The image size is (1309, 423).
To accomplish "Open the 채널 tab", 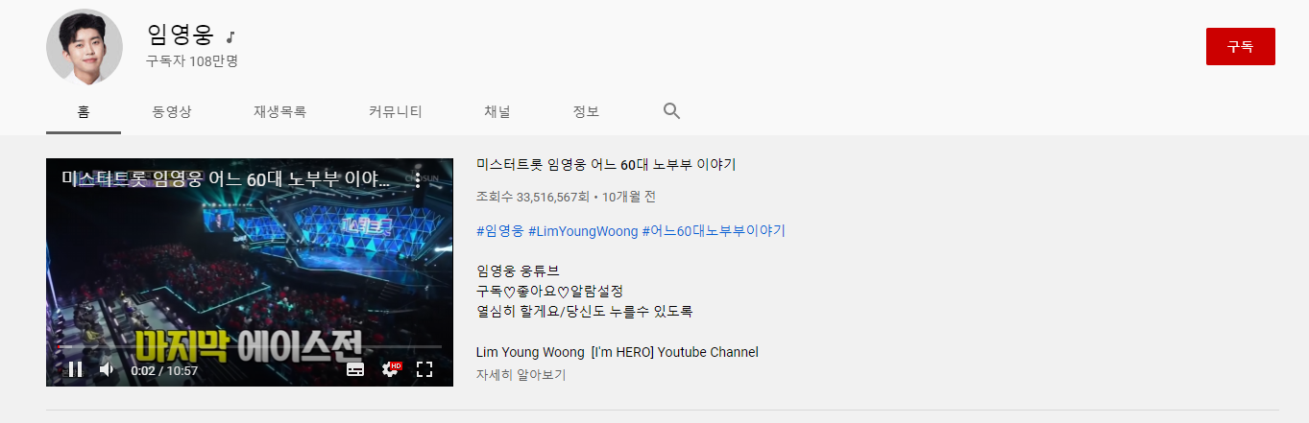I will [497, 111].
